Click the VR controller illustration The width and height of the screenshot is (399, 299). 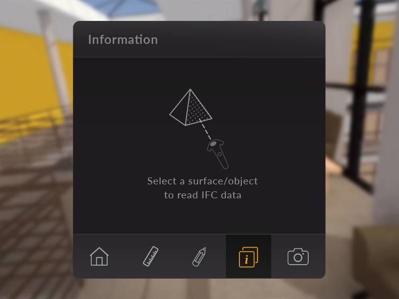(218, 154)
